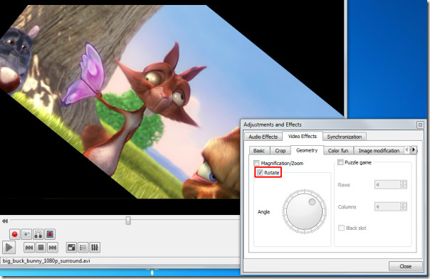Viewport: 430px width, 279px height.
Task: Show the playlist
Action: [83, 248]
